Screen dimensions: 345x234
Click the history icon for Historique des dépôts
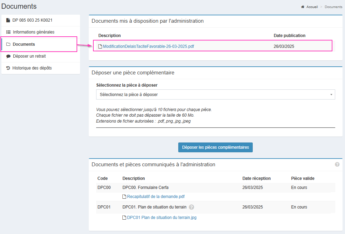coord(8,68)
